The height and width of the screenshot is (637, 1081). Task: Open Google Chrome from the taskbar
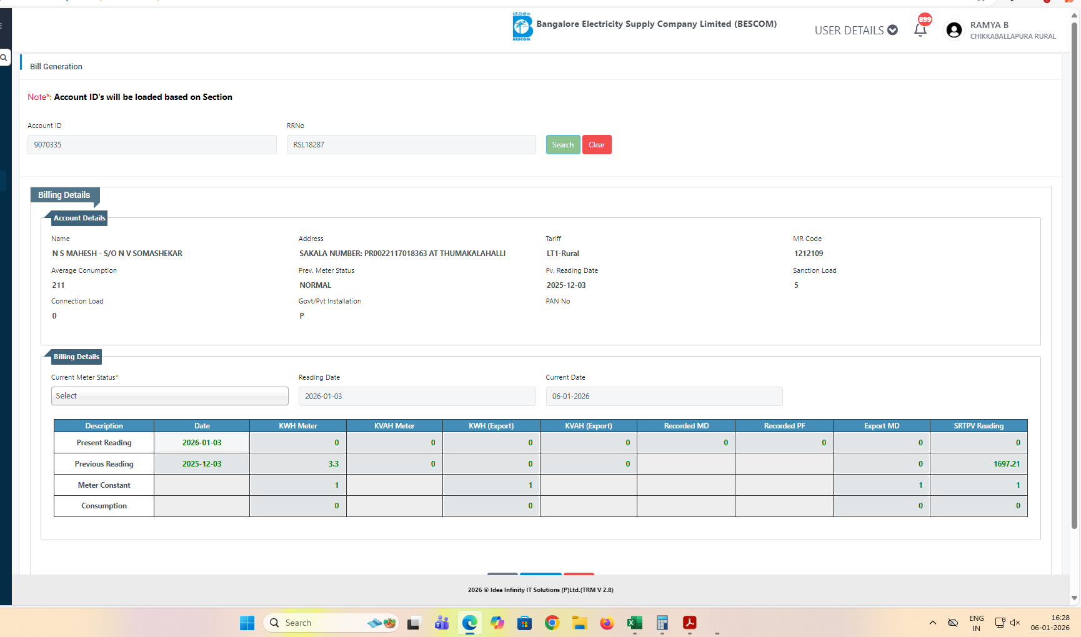tap(552, 623)
